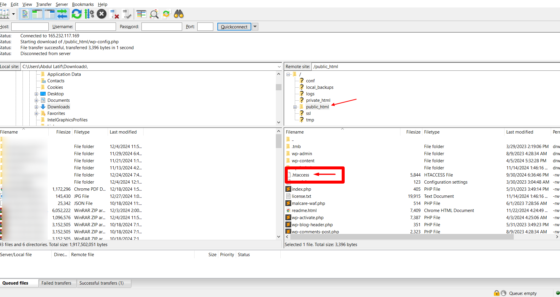Open the Quickconnect history dropdown
This screenshot has height=297, width=560.
255,27
